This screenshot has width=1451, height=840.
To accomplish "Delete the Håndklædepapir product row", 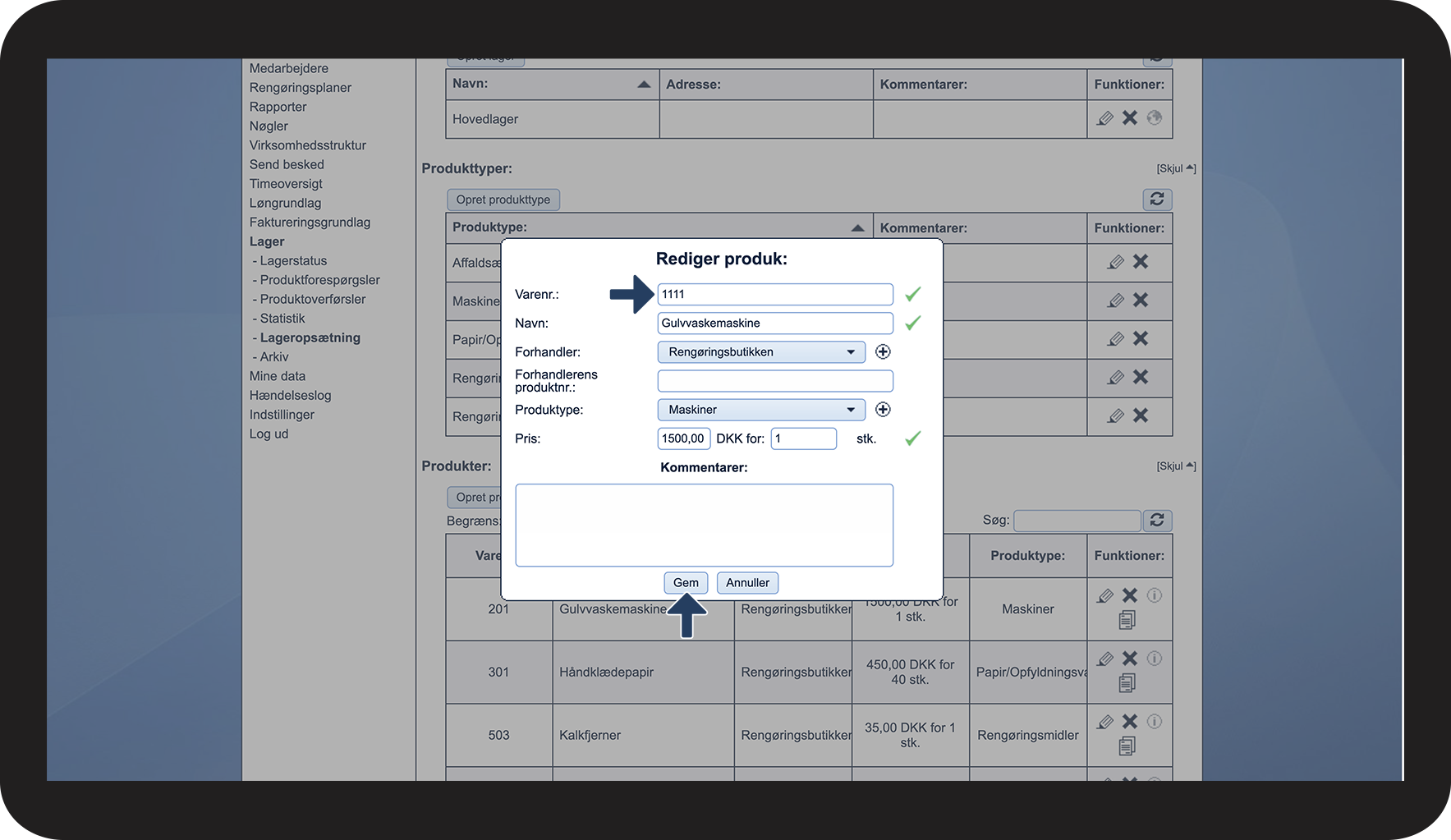I will (1130, 659).
